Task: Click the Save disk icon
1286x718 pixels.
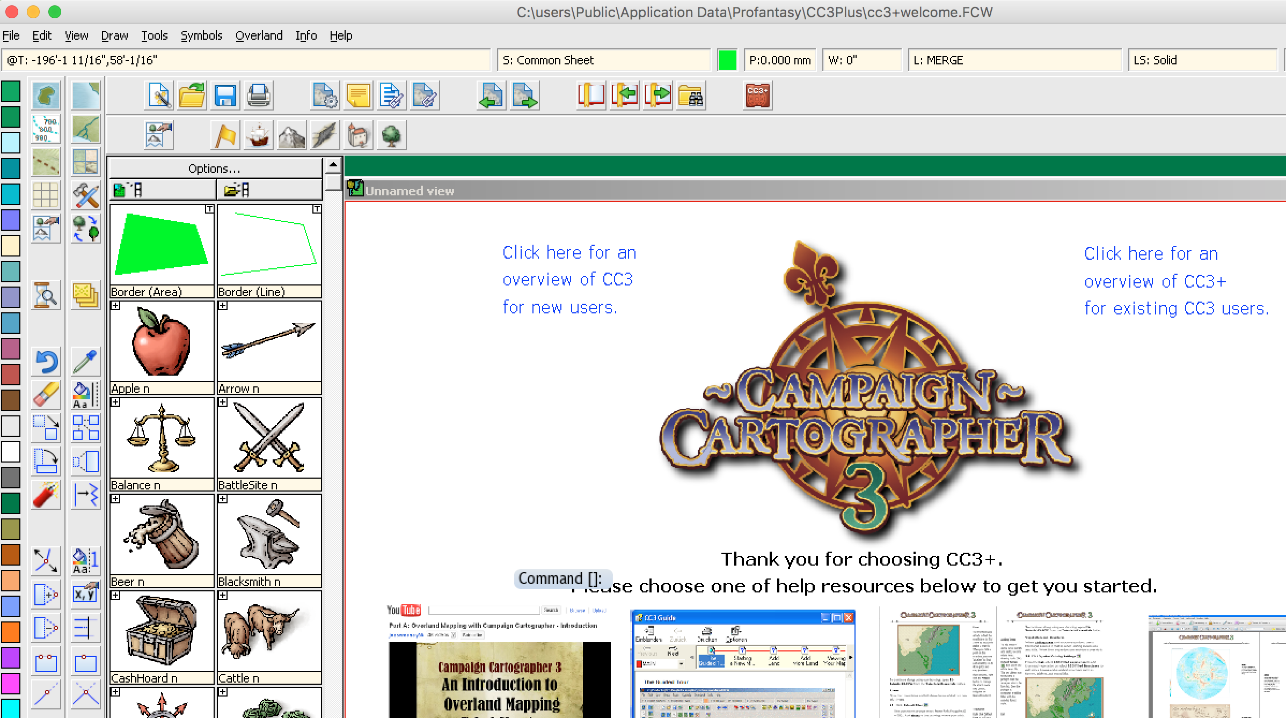Action: point(225,96)
